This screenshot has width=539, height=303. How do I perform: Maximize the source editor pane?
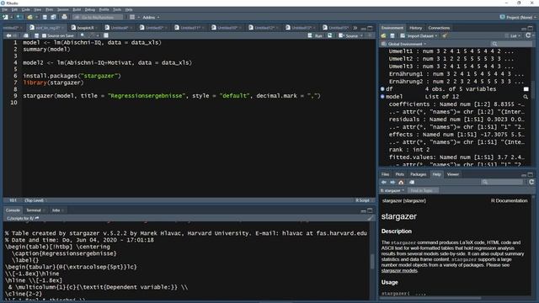[x=370, y=28]
